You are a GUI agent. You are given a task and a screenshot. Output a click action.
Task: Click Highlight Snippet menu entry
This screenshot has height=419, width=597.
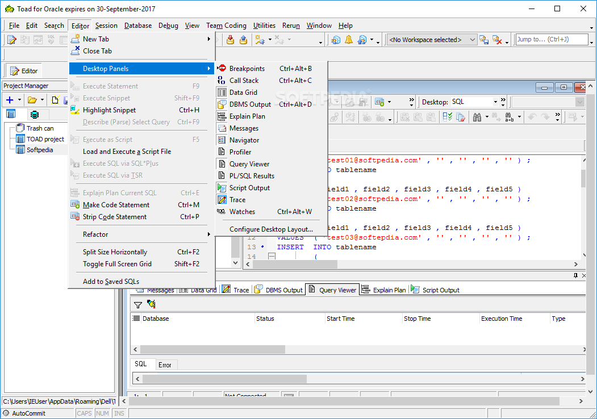[x=141, y=110]
